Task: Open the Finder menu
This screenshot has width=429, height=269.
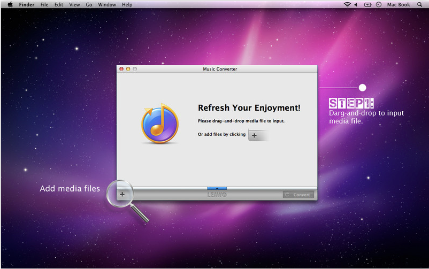Action: 27,5
